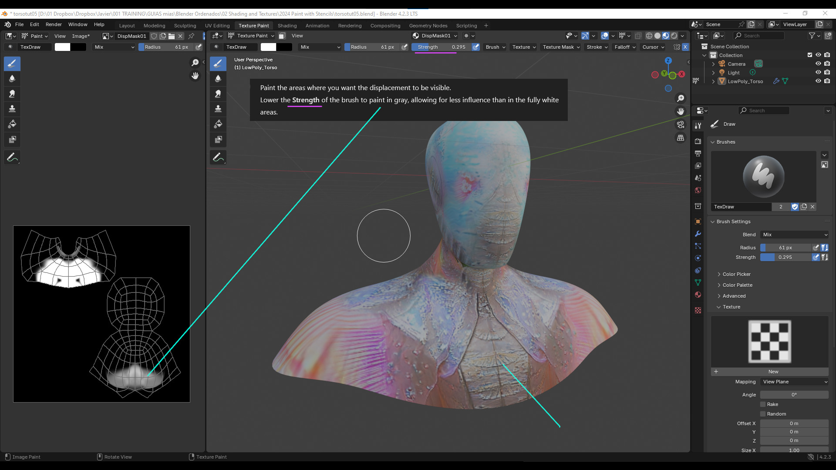Open the Texture properties checker tab

tap(698, 310)
